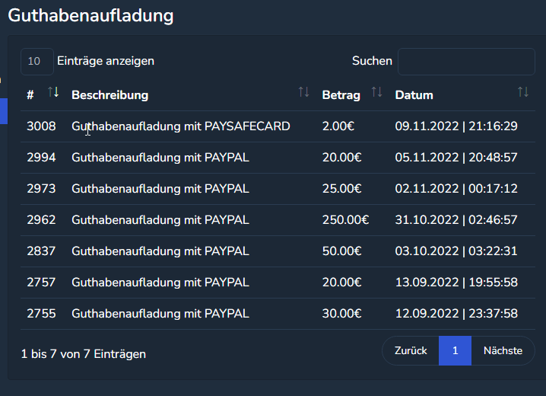
Task: Sort table by Datum header
Action: (414, 95)
